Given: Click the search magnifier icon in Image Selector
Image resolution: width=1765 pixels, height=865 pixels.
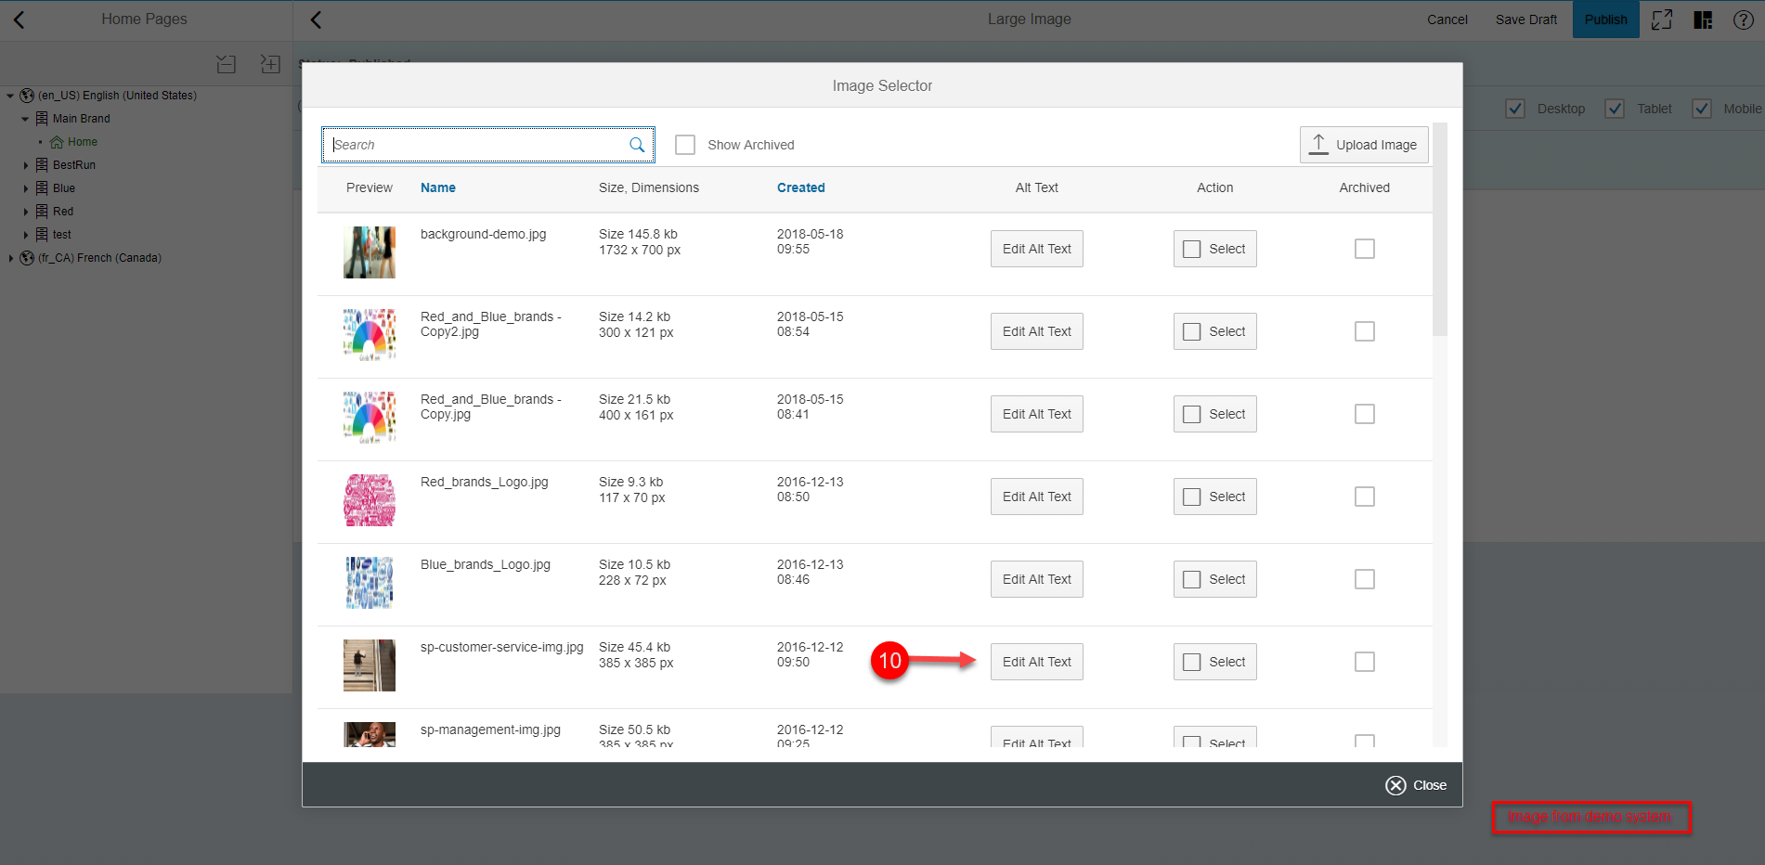Looking at the screenshot, I should click(637, 145).
